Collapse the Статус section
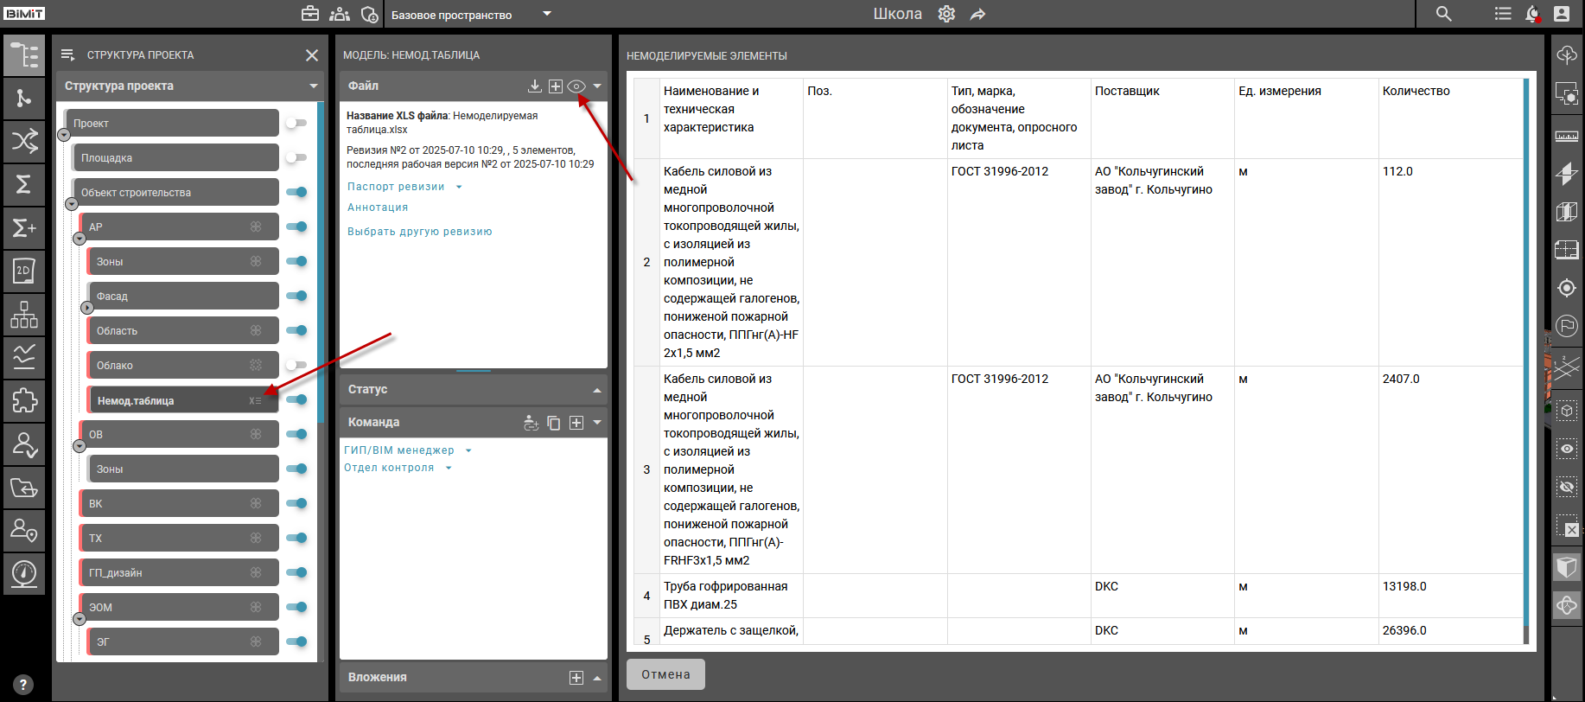 tap(596, 390)
